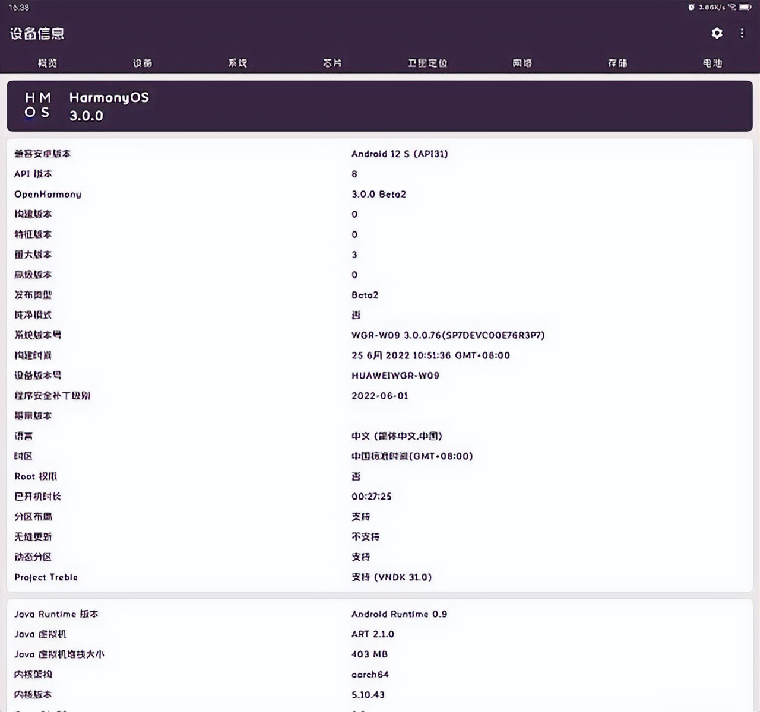The image size is (760, 712).
Task: Tap the HarmonyOS 3.0.0 banner card
Action: tap(380, 106)
